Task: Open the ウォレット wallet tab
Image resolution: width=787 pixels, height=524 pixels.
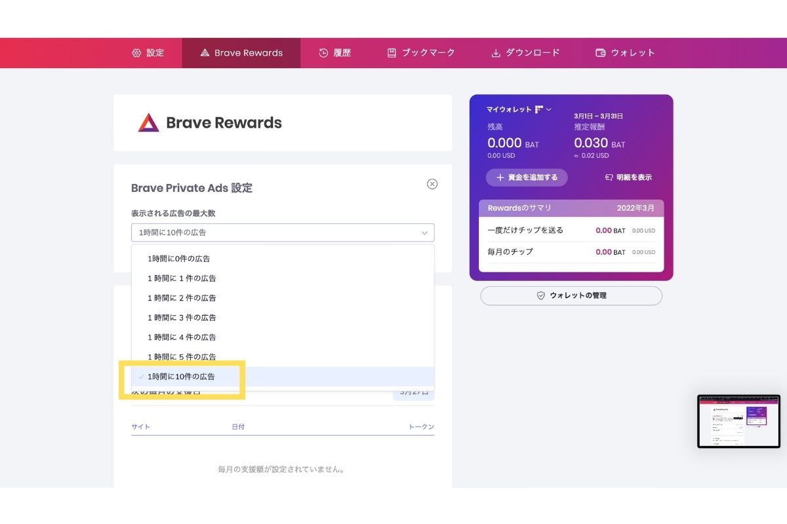Action: tap(625, 53)
